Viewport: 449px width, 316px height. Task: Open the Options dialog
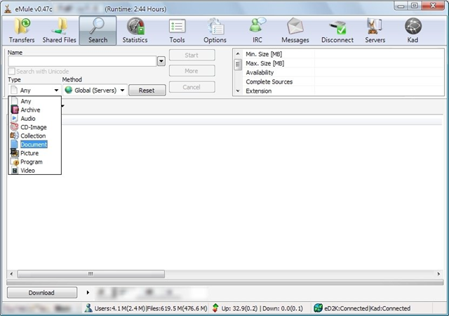pyautogui.click(x=215, y=31)
